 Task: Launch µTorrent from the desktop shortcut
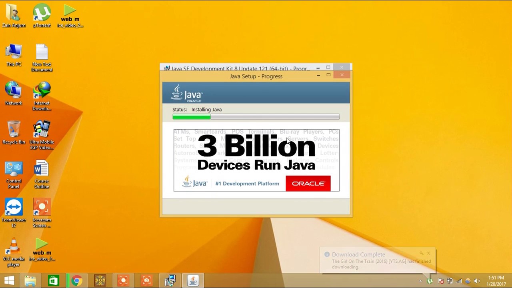[x=42, y=16]
